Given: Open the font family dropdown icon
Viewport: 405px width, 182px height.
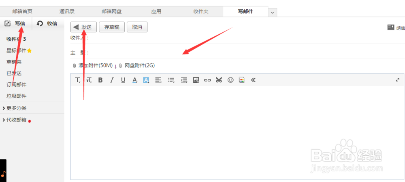Looking at the screenshot, I should [78, 80].
